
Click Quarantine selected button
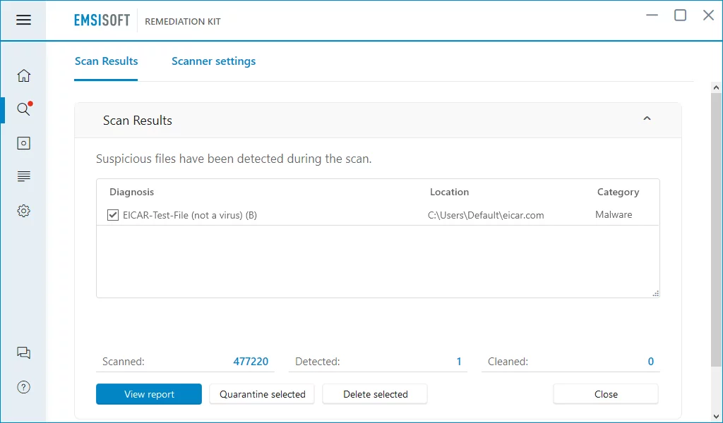262,394
